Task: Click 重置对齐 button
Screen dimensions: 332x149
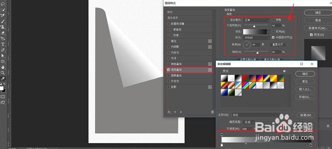Action: pos(278,45)
